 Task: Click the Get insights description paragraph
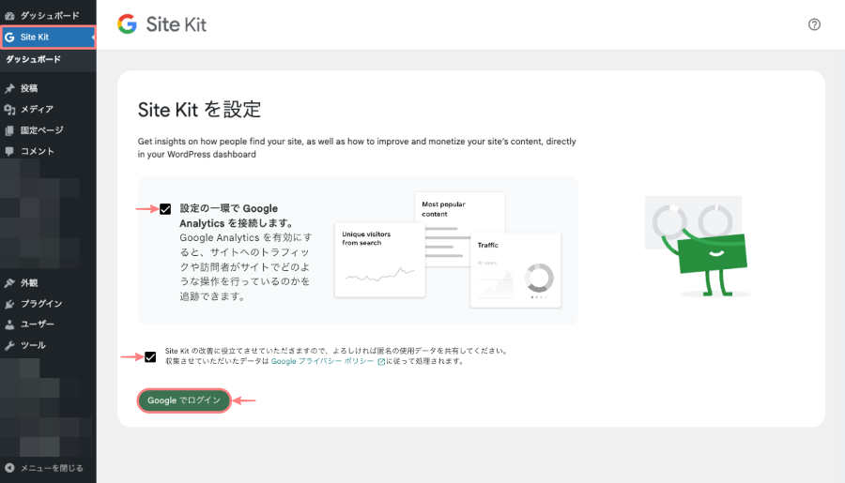(x=357, y=148)
